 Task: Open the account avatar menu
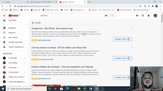click(155, 15)
